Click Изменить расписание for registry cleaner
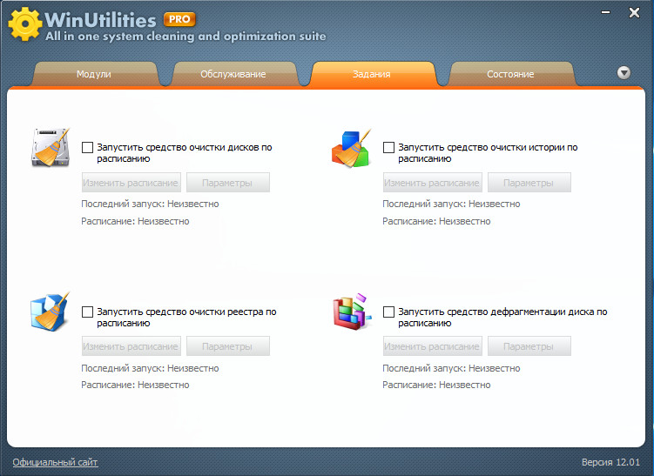Image resolution: width=654 pixels, height=476 pixels. point(131,346)
